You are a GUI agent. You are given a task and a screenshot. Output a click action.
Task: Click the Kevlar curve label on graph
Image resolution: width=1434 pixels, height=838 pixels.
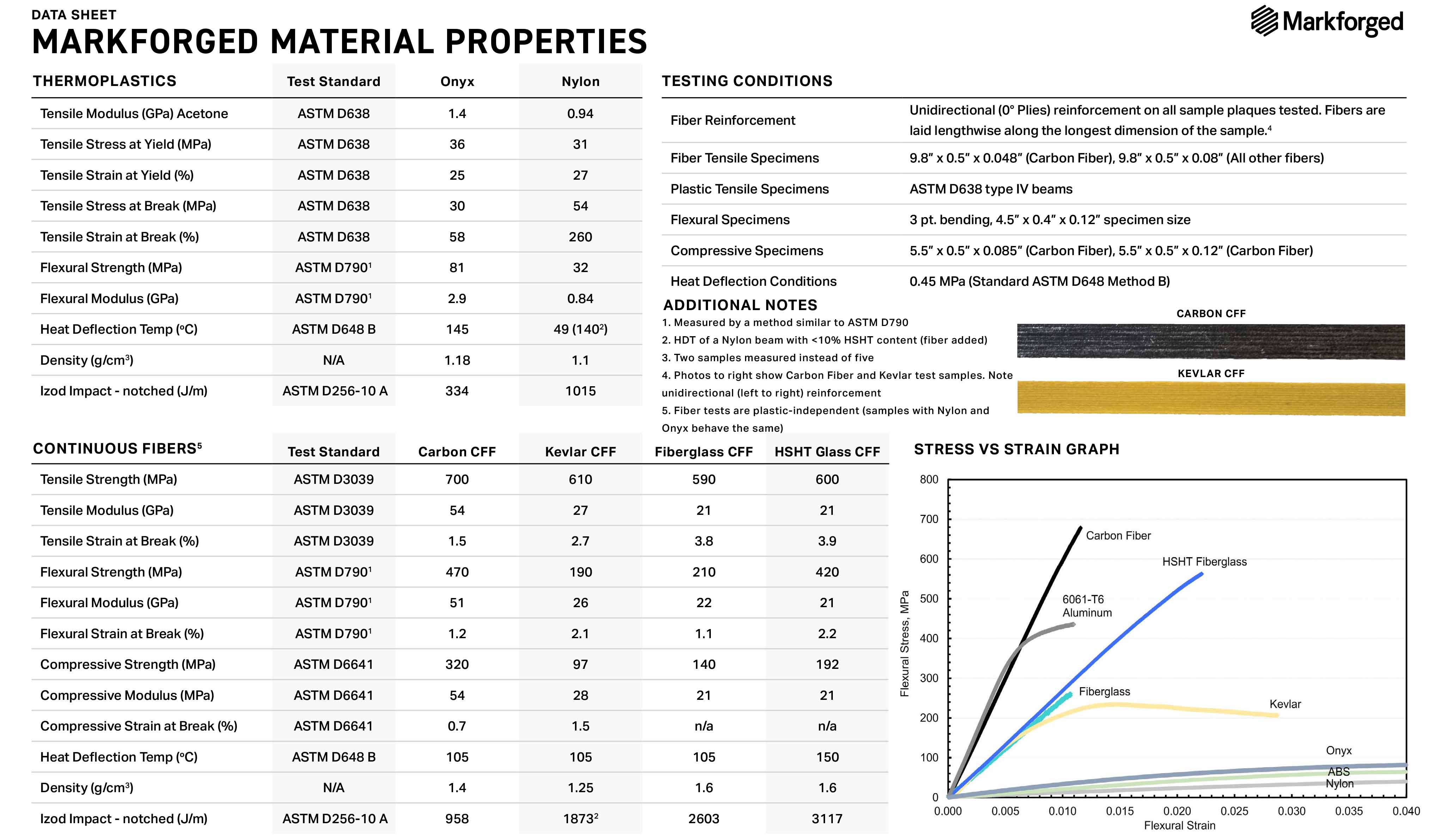[x=1285, y=704]
